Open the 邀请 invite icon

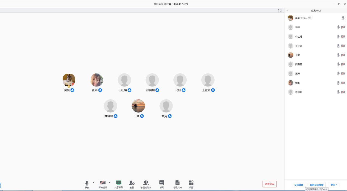(x=132, y=183)
